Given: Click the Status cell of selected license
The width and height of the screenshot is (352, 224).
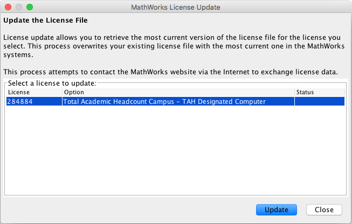Looking at the screenshot, I should [x=319, y=101].
